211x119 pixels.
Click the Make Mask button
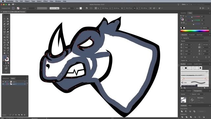point(200,98)
